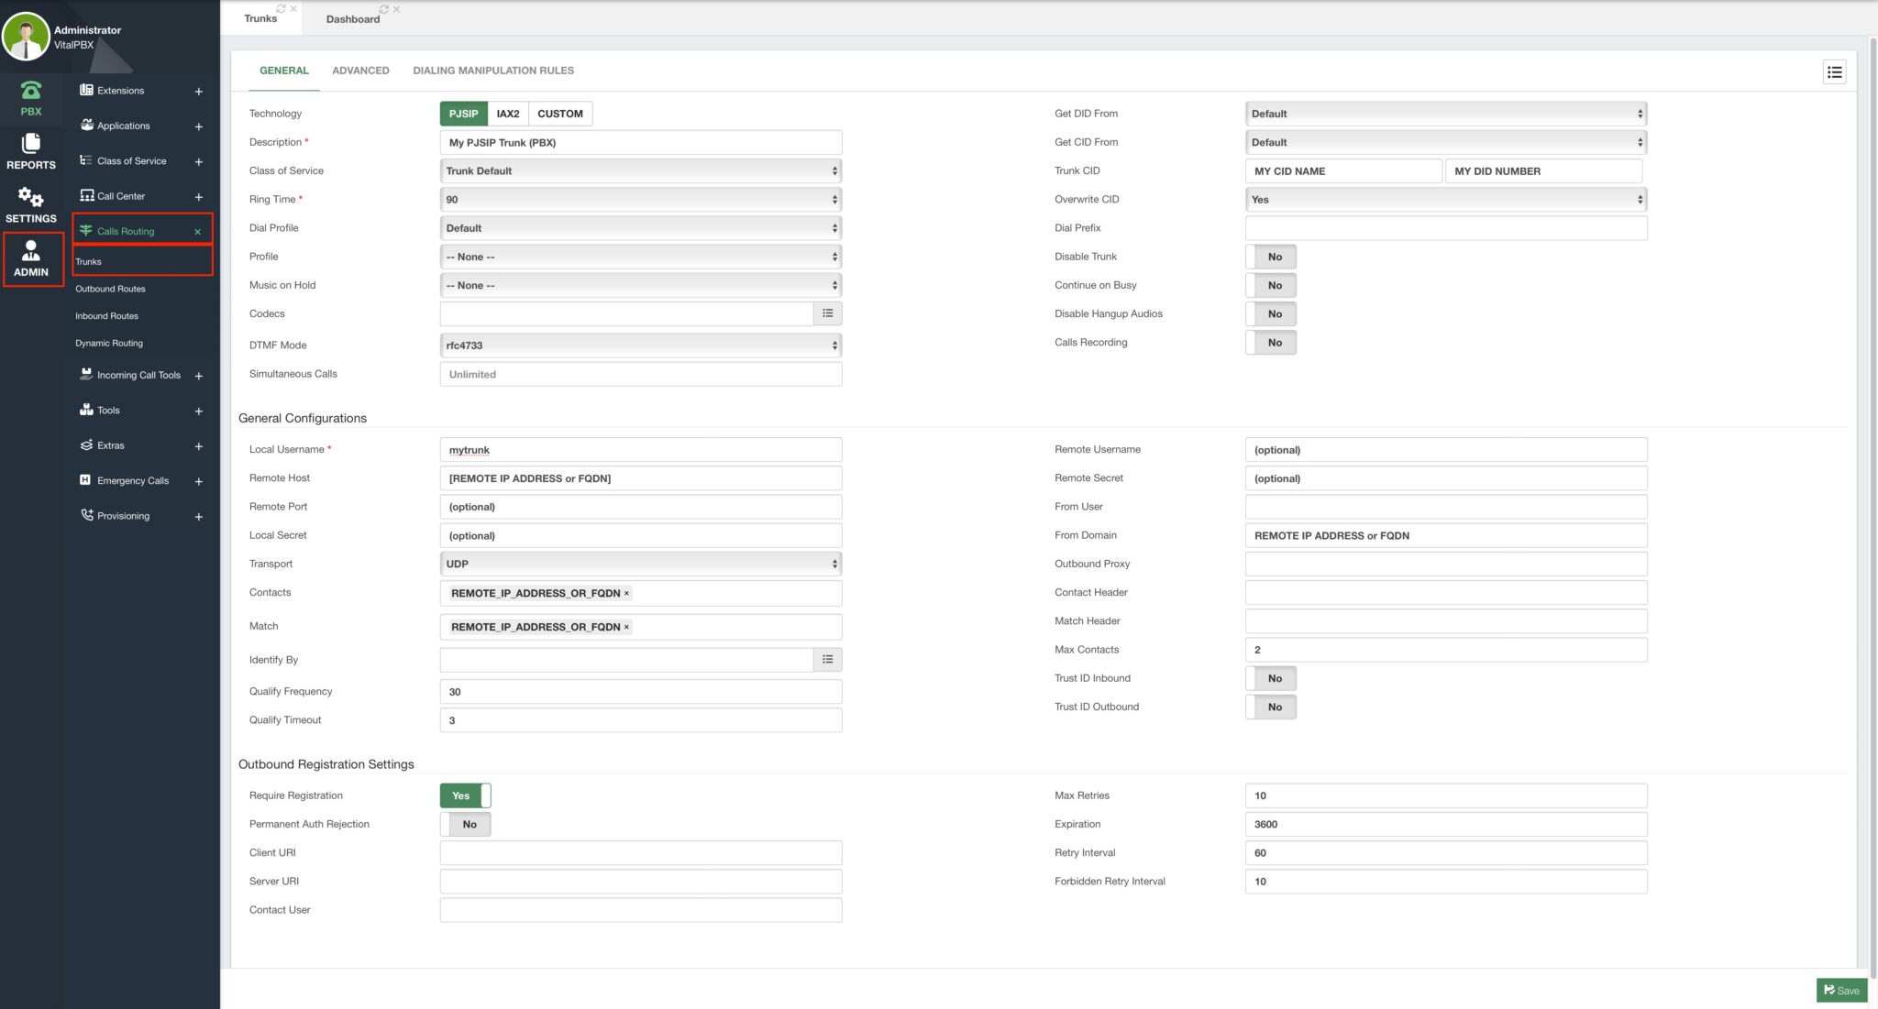Click the list icon at top right
Screen dimensions: 1878x1009
1834,72
